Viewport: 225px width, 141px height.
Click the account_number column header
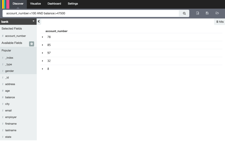(x=56, y=31)
